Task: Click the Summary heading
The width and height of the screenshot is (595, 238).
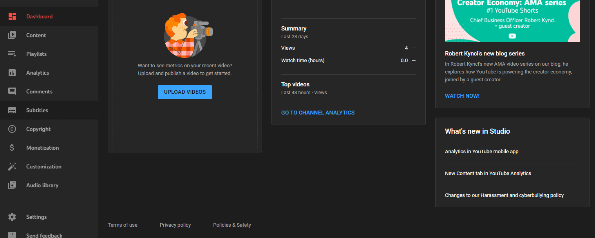Action: click(294, 29)
